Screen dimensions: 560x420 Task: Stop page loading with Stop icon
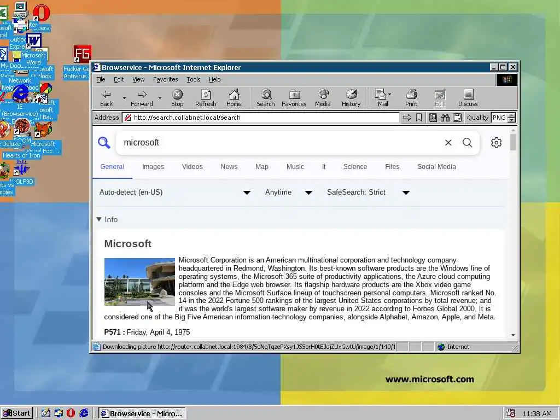[177, 98]
